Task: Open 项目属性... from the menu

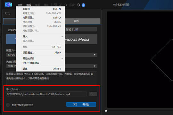Action: point(40,53)
